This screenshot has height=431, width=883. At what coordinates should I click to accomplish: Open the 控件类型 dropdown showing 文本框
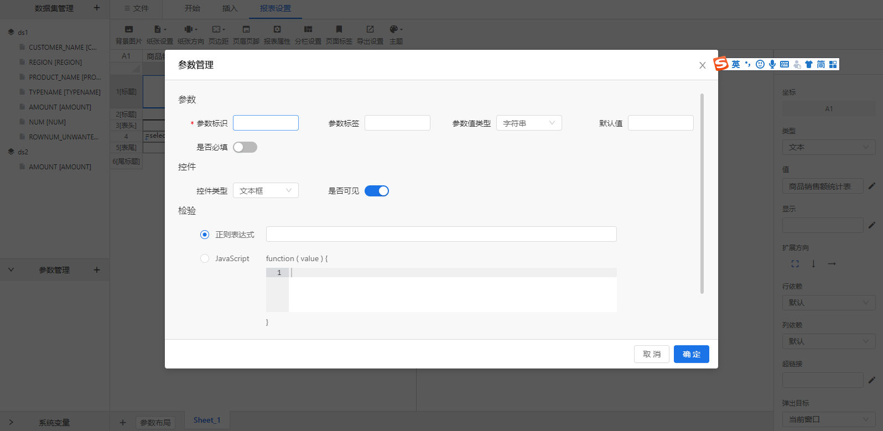tap(266, 190)
